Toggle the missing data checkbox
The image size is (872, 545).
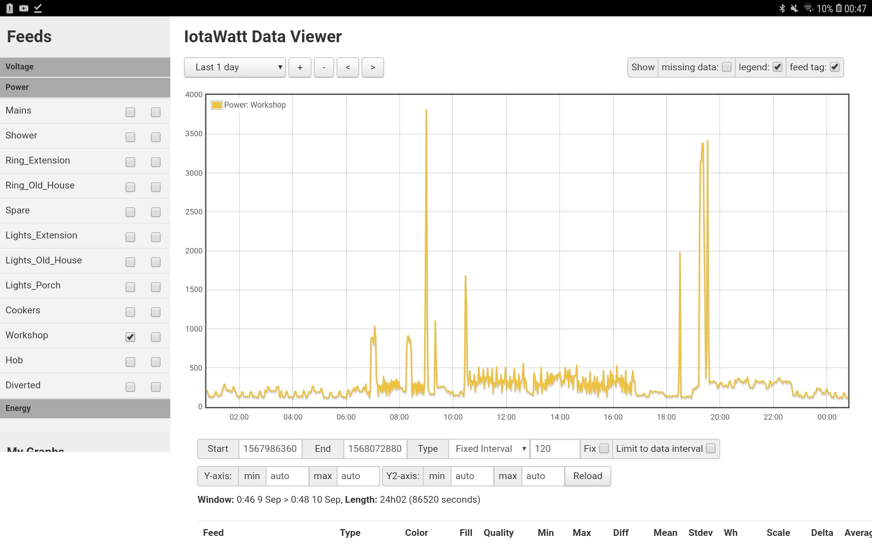pos(727,67)
